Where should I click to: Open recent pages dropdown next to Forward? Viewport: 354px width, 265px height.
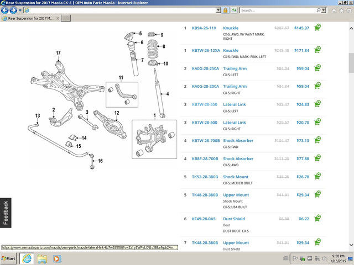click(20, 10)
